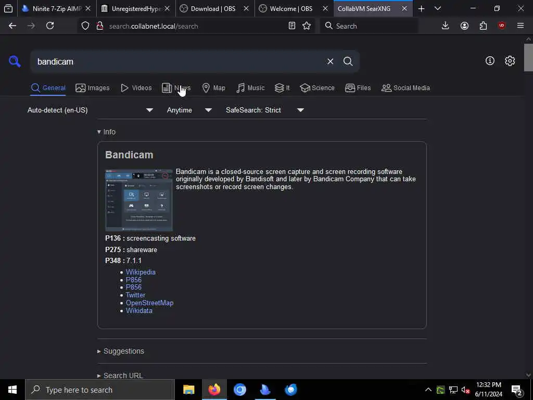Open the Anytime time range dropdown
533x400 pixels.
(x=189, y=110)
